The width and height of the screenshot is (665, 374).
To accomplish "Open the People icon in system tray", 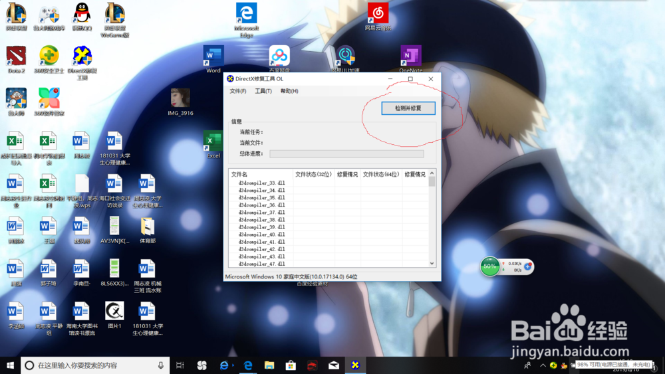I will point(527,365).
